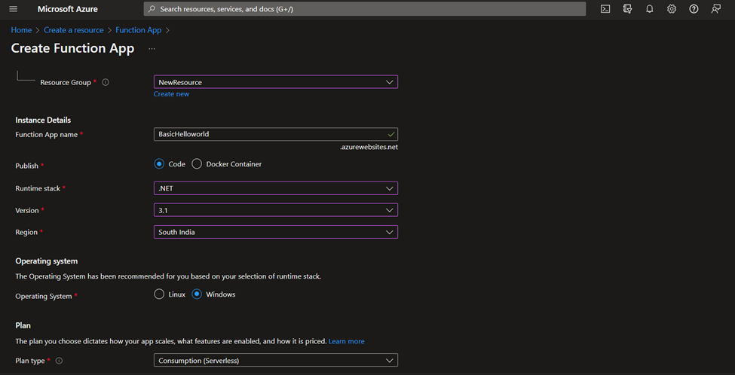Expand the Resource Group dropdown
735x375 pixels.
click(x=276, y=82)
